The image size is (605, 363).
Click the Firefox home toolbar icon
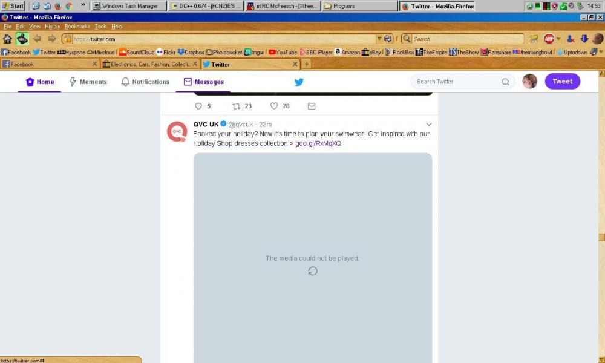pyautogui.click(x=7, y=39)
